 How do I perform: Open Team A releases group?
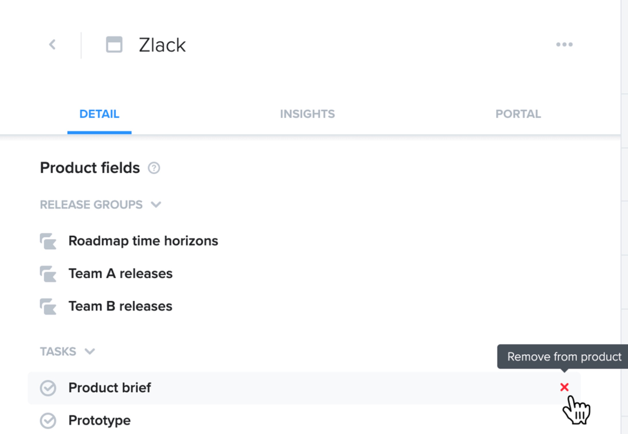pos(121,274)
